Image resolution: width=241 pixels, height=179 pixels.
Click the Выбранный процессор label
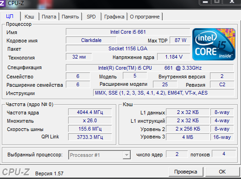(x=35, y=155)
